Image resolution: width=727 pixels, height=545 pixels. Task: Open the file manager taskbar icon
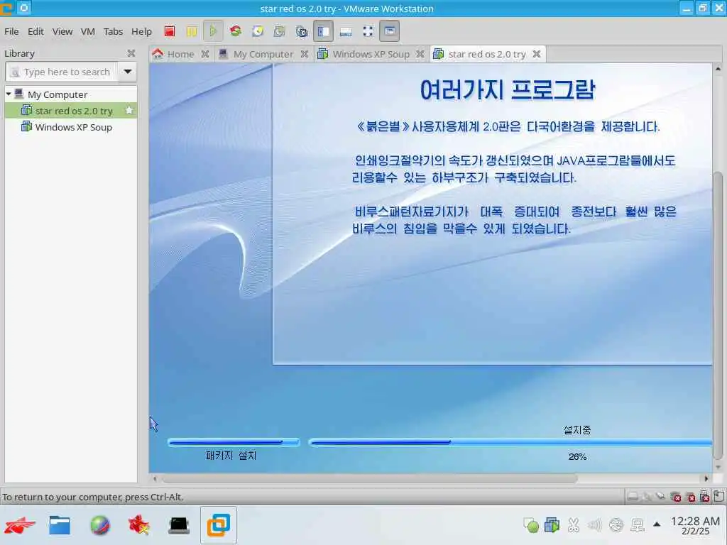tap(60, 525)
